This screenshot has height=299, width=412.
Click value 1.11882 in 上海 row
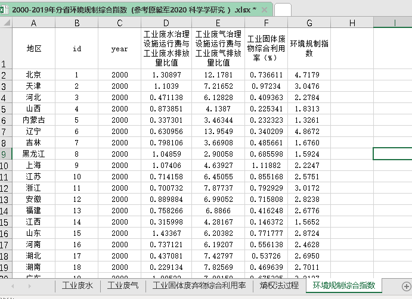266,165
